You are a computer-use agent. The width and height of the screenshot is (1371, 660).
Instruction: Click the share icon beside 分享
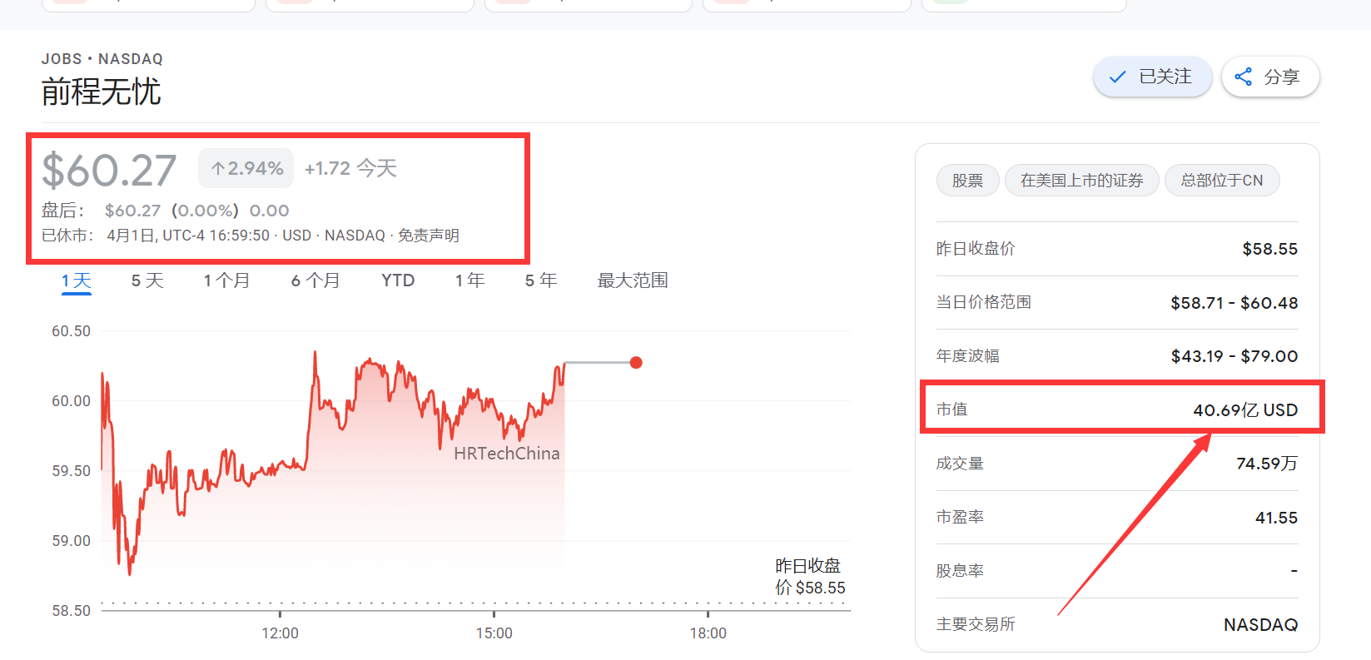(x=1243, y=77)
